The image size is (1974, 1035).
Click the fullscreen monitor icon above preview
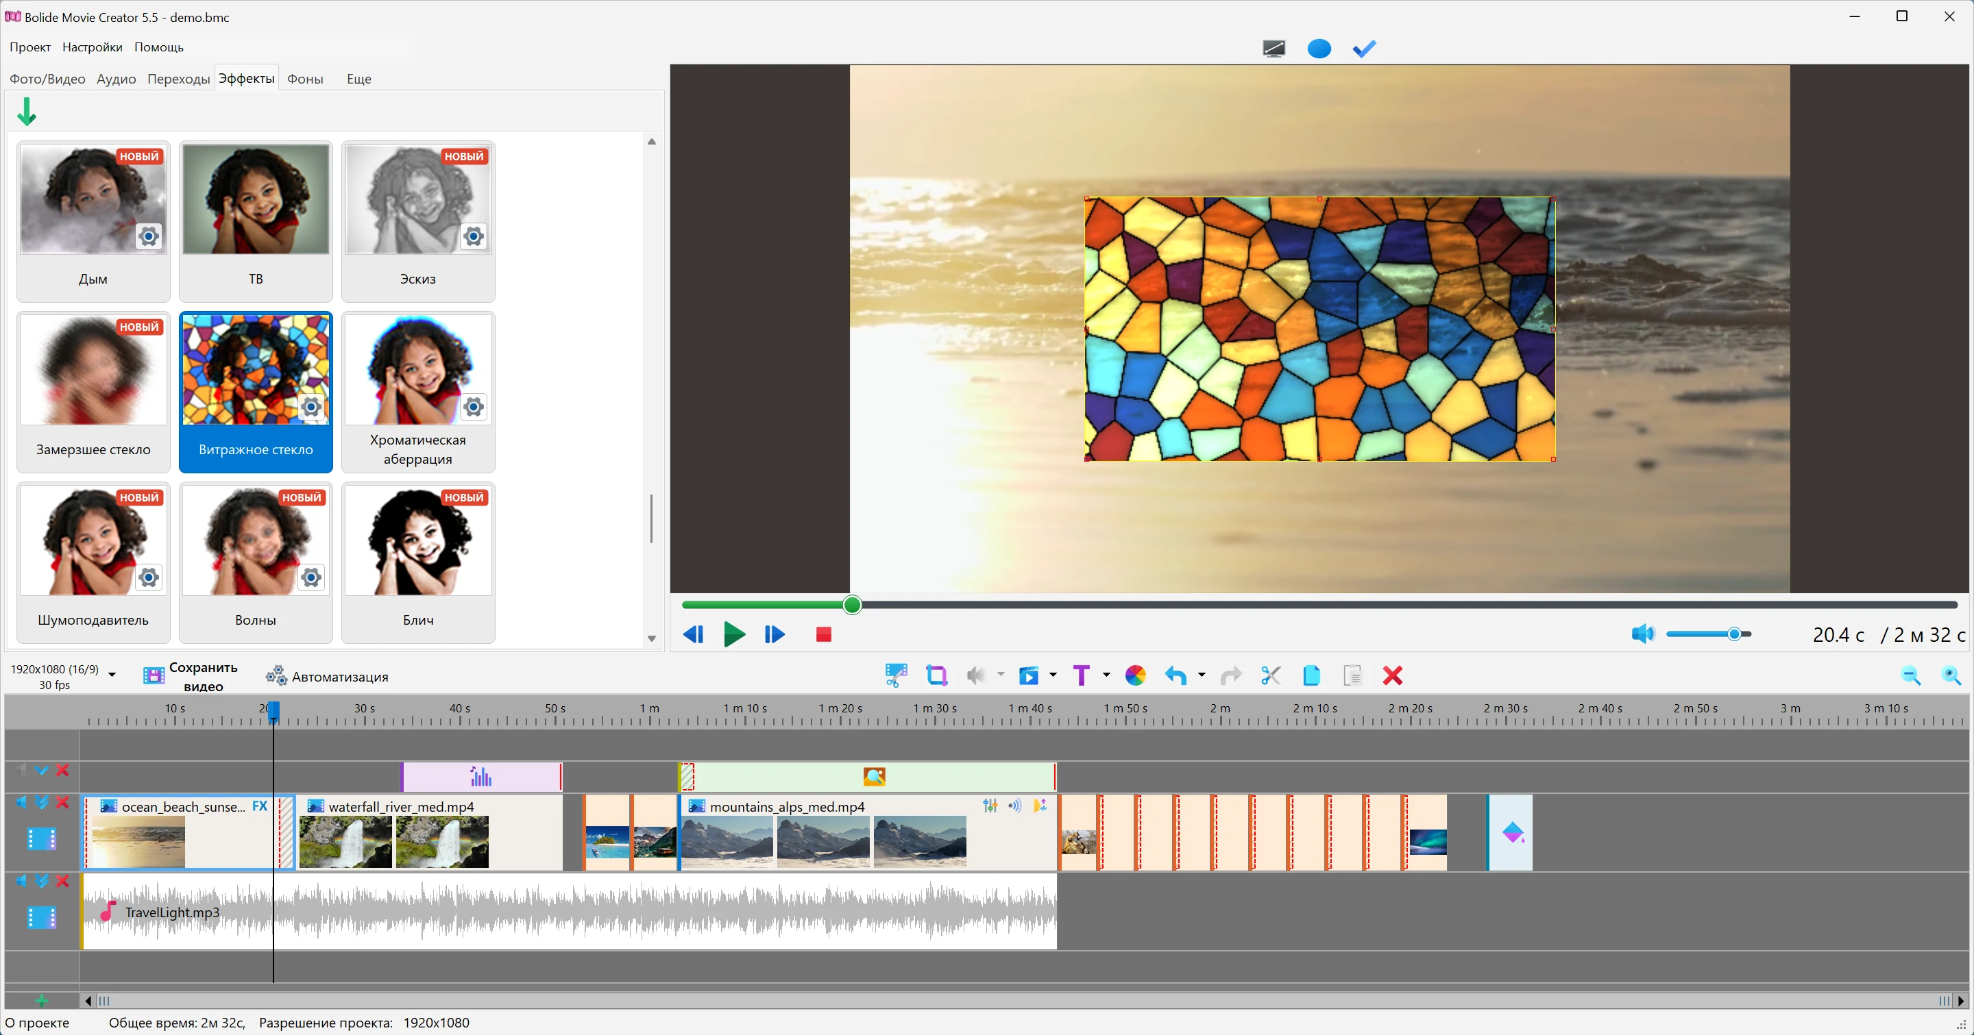click(1274, 49)
